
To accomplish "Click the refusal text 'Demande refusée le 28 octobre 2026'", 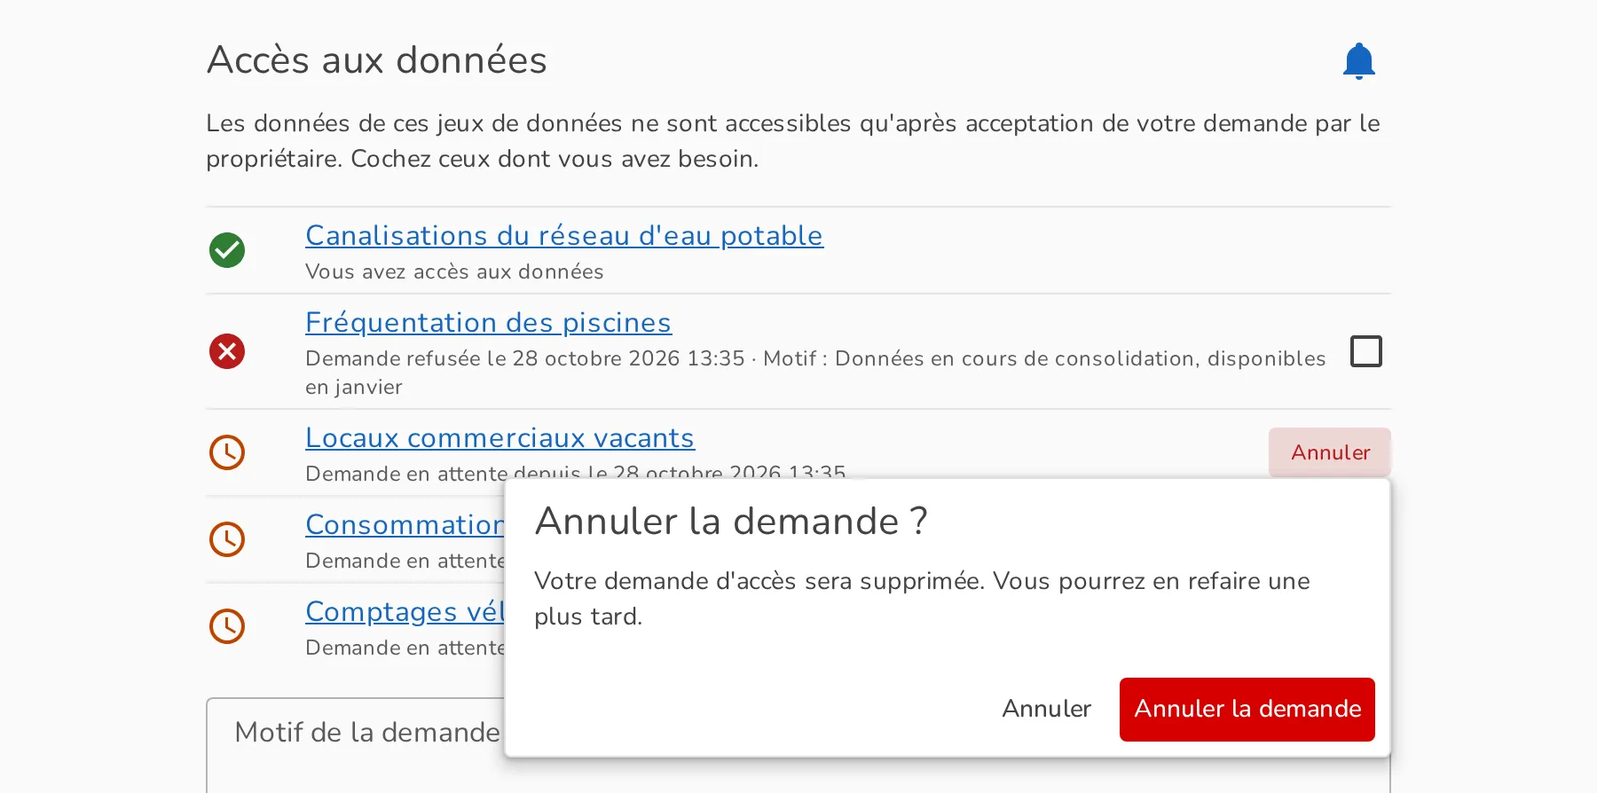I will [492, 358].
